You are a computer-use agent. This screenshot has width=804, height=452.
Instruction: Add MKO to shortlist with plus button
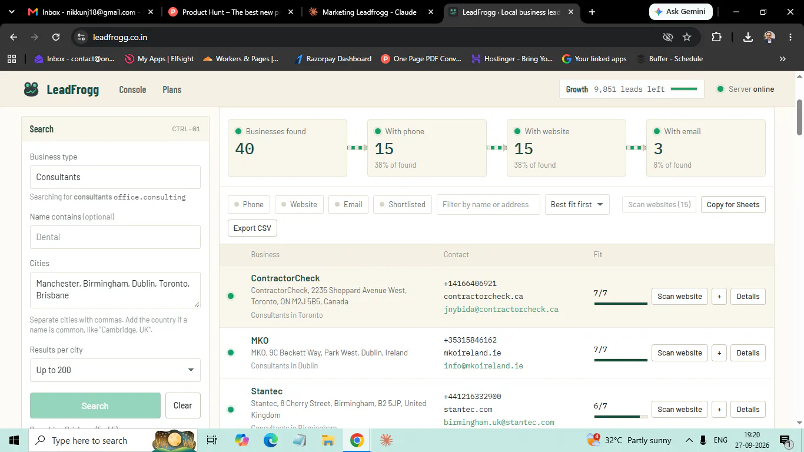(x=719, y=353)
